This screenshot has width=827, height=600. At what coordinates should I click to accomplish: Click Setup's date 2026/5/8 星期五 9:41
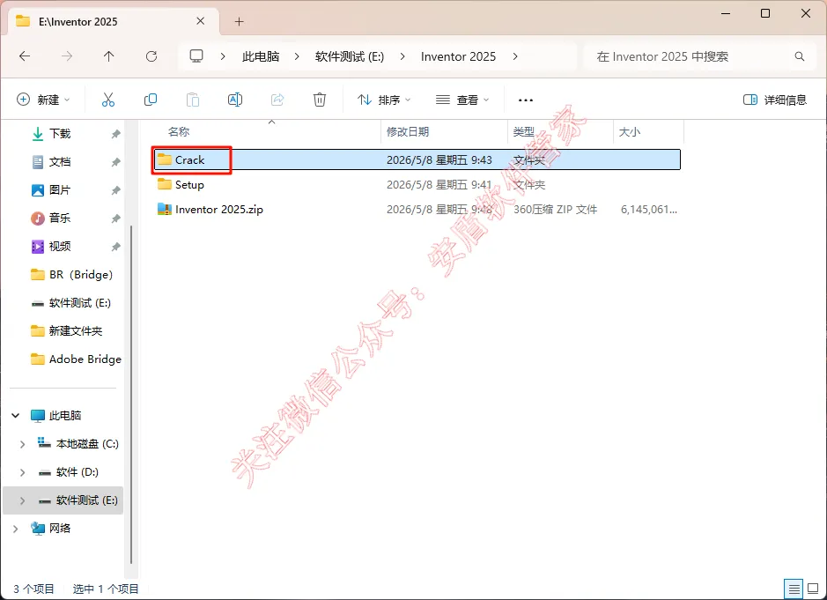click(439, 185)
